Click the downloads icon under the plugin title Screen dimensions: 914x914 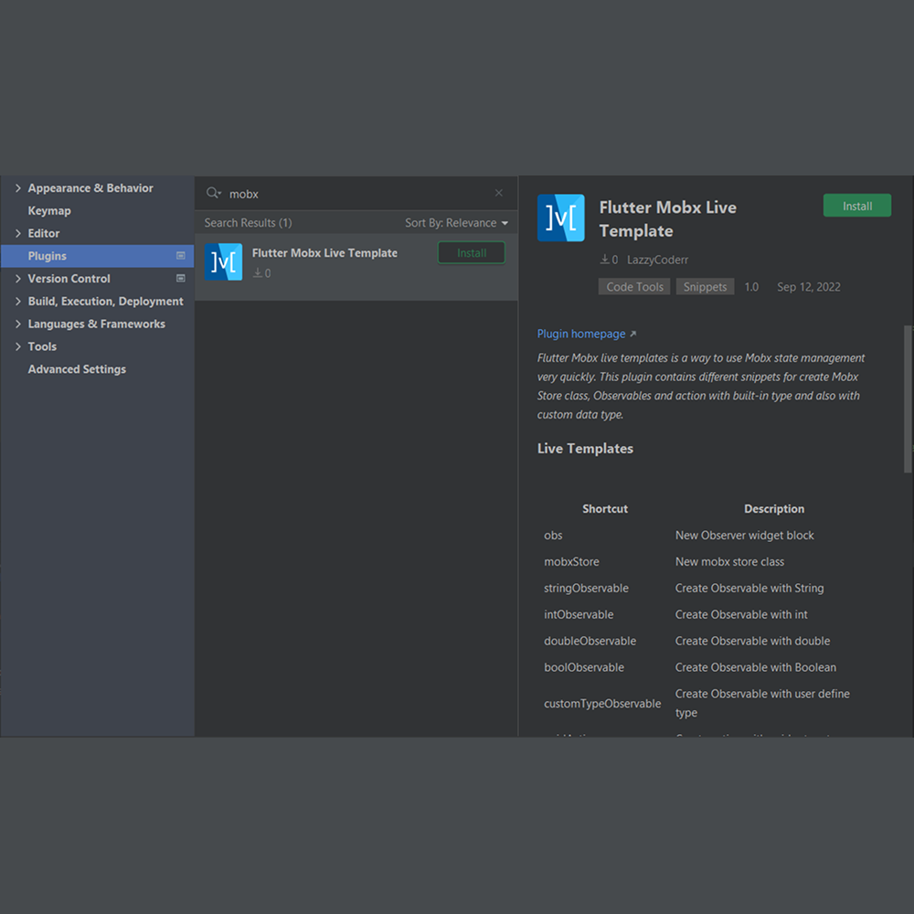point(605,260)
